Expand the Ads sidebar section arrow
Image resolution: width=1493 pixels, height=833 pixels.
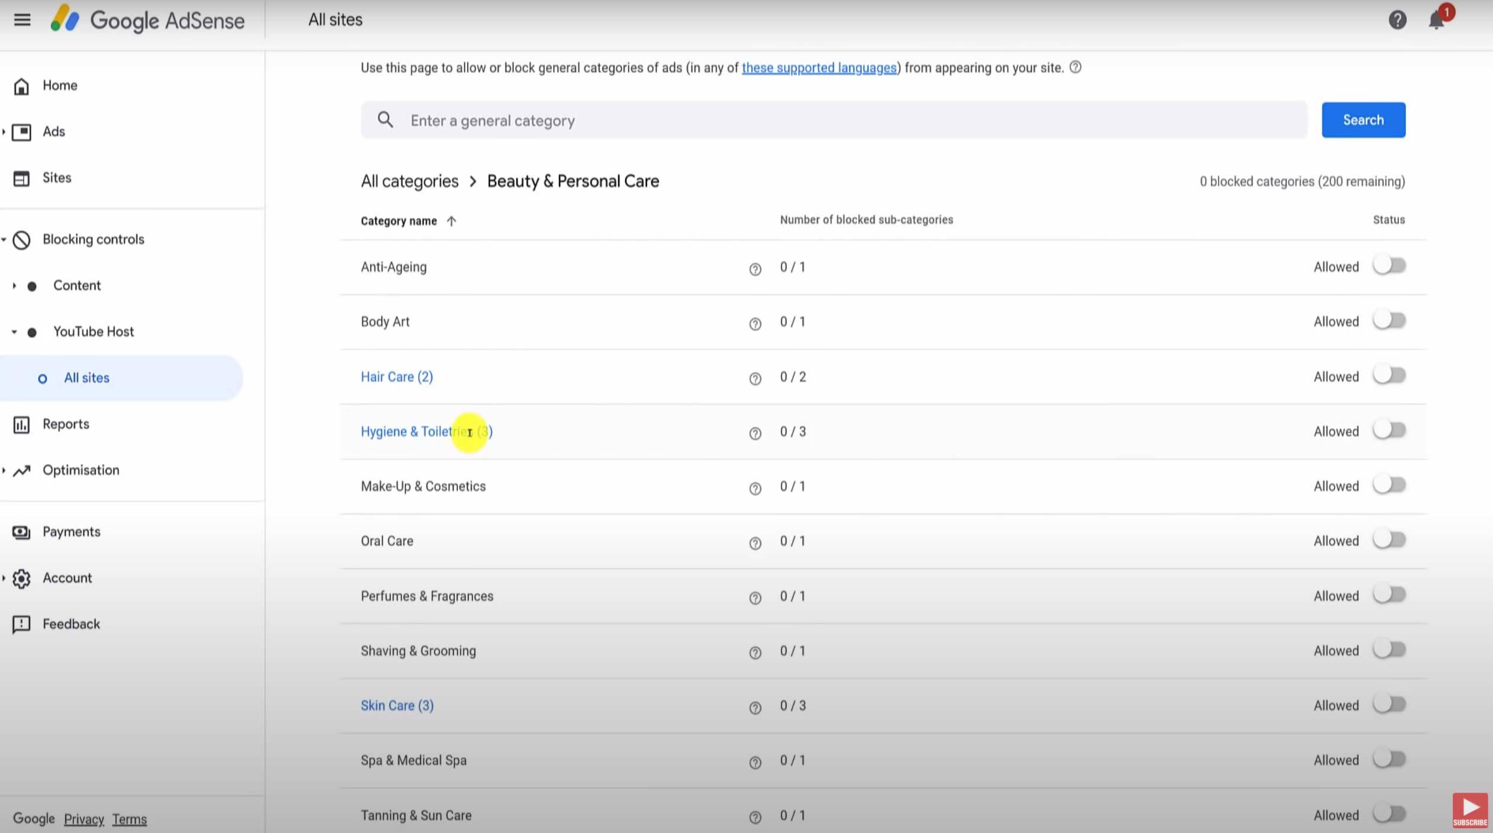4,131
